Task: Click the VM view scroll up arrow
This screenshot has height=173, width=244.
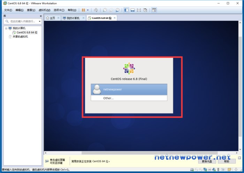Action: [x=240, y=23]
